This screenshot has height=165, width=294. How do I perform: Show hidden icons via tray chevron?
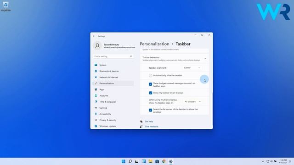[x=263, y=161]
